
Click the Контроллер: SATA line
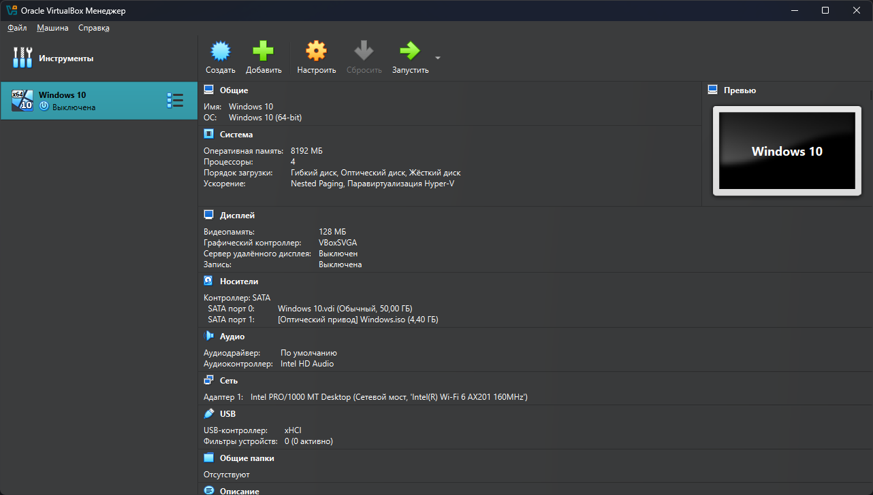click(237, 298)
